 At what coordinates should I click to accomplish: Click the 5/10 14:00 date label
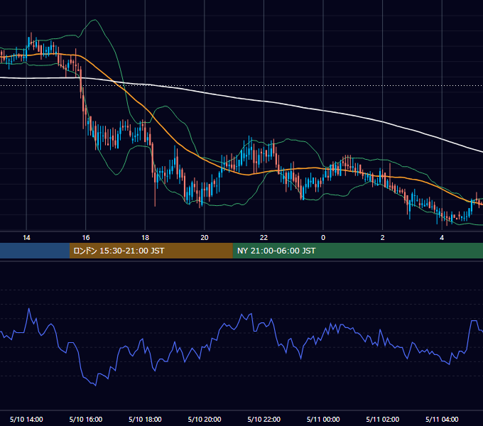point(26,419)
